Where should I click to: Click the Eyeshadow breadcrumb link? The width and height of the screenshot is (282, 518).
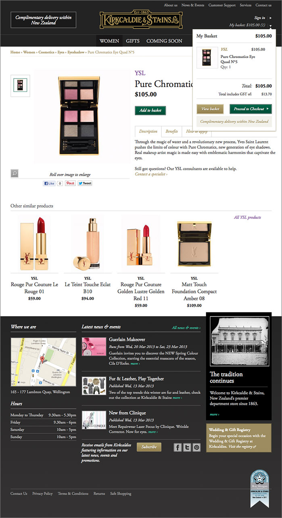coord(76,52)
